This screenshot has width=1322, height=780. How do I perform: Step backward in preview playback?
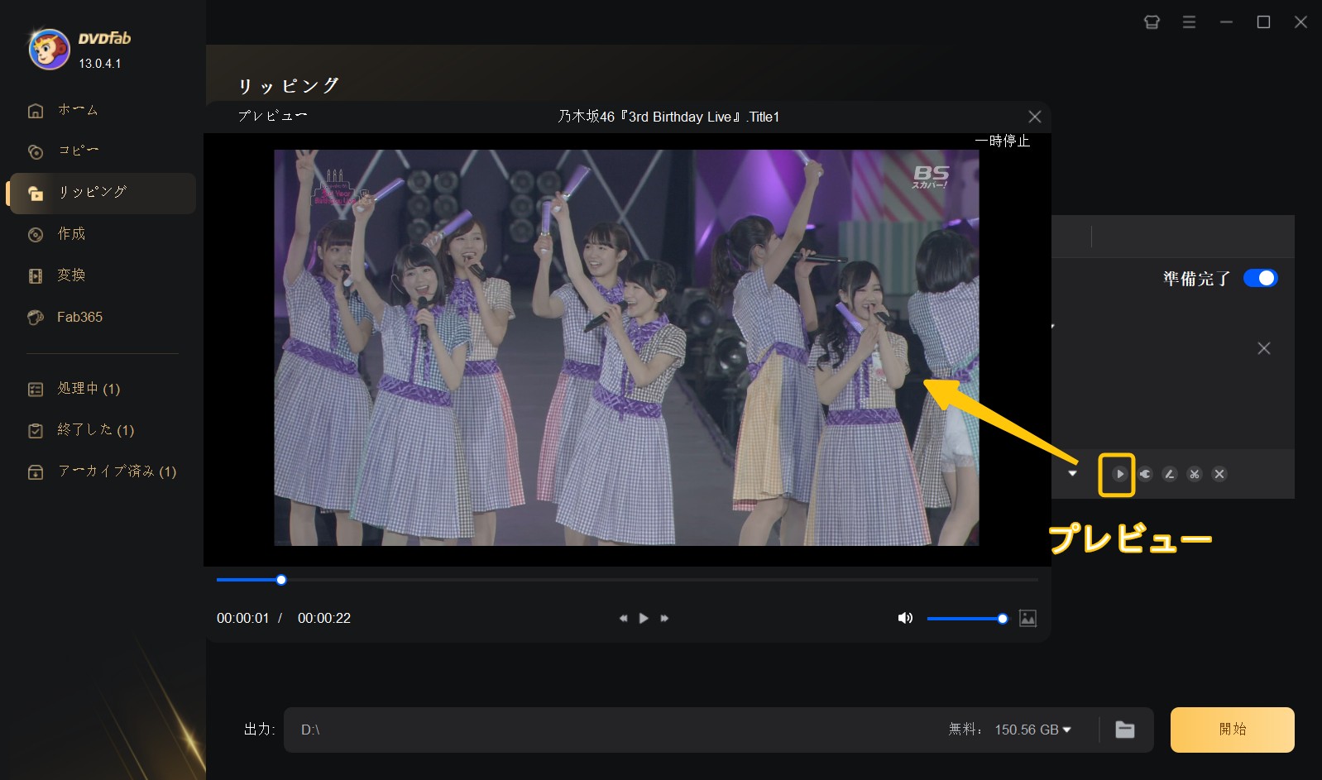[623, 618]
